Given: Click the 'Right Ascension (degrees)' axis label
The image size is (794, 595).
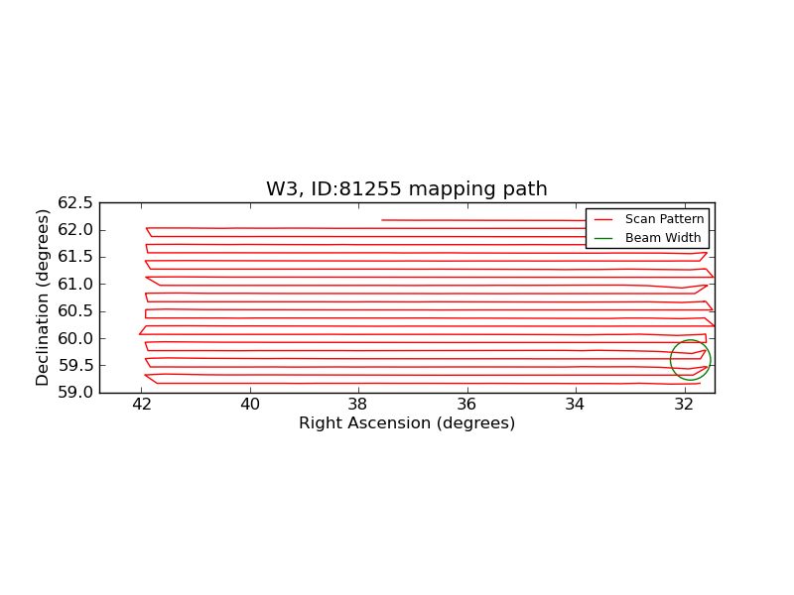Looking at the screenshot, I should click(407, 423).
